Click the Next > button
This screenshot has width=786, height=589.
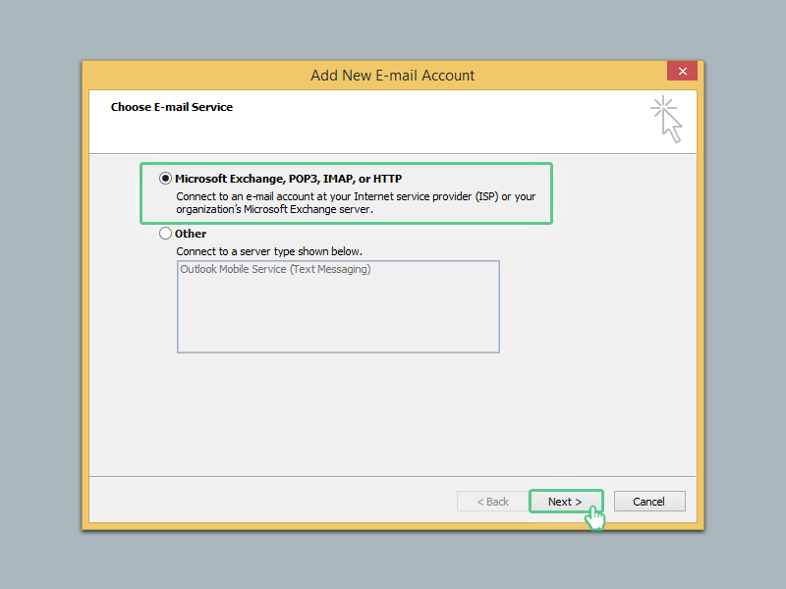(566, 502)
